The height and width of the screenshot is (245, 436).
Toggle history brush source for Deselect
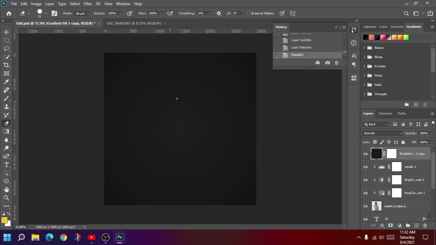point(277,55)
